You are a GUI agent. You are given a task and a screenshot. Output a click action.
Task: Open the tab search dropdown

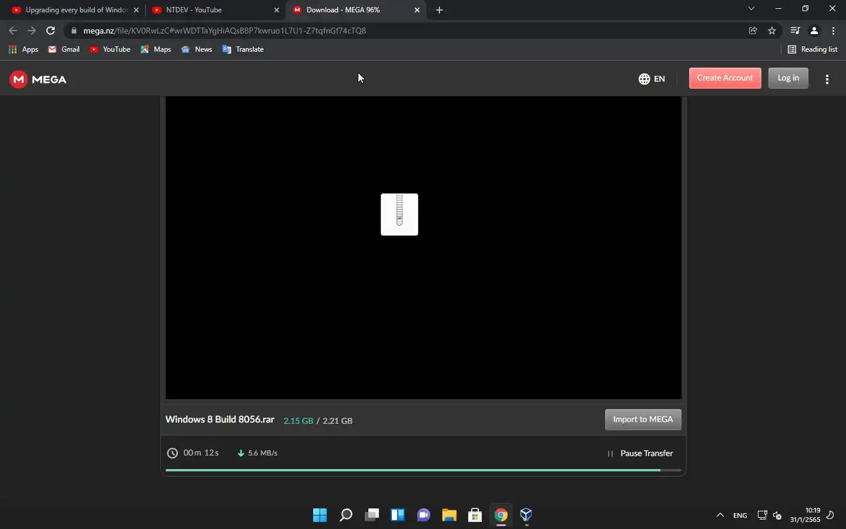pyautogui.click(x=751, y=9)
